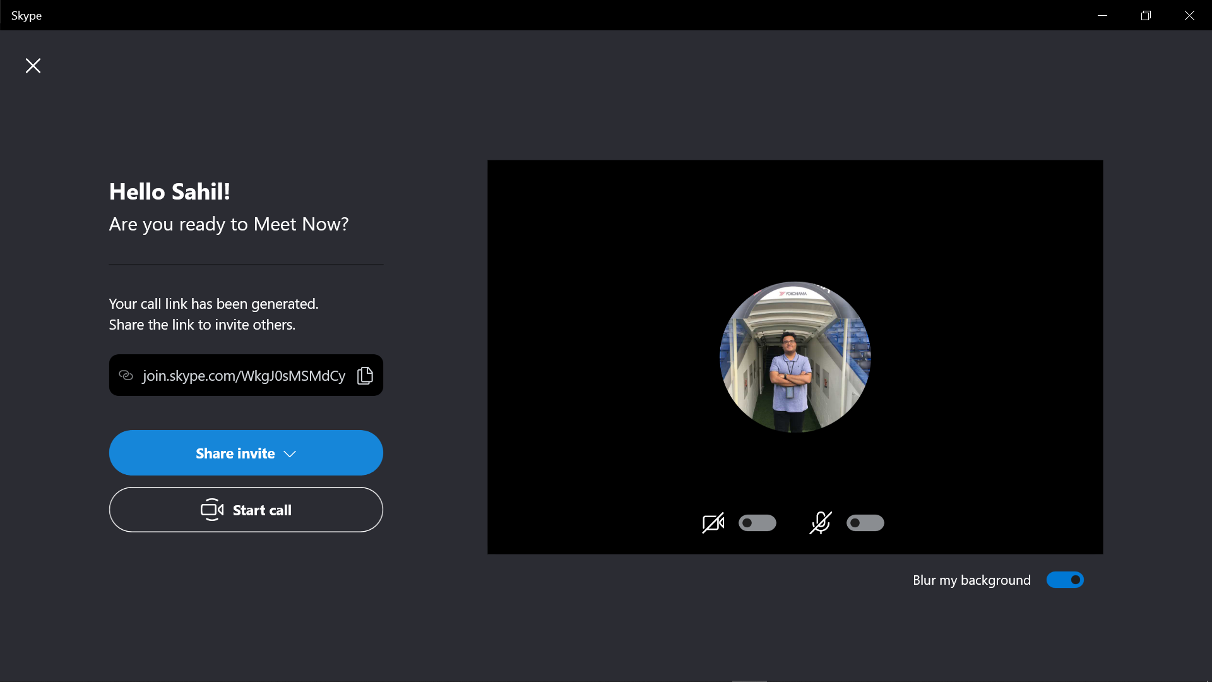Select the join.skype.com link text
Image resolution: width=1212 pixels, height=682 pixels.
244,376
